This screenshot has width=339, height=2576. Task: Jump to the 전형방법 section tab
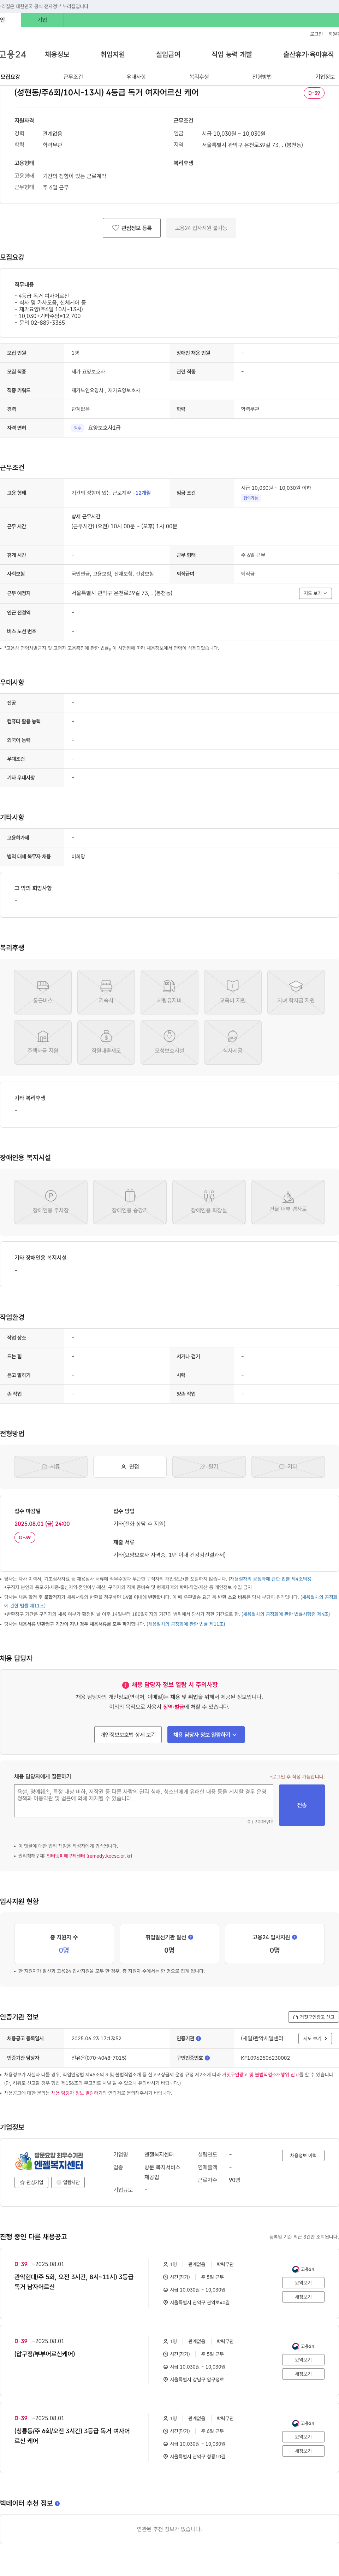(x=262, y=77)
